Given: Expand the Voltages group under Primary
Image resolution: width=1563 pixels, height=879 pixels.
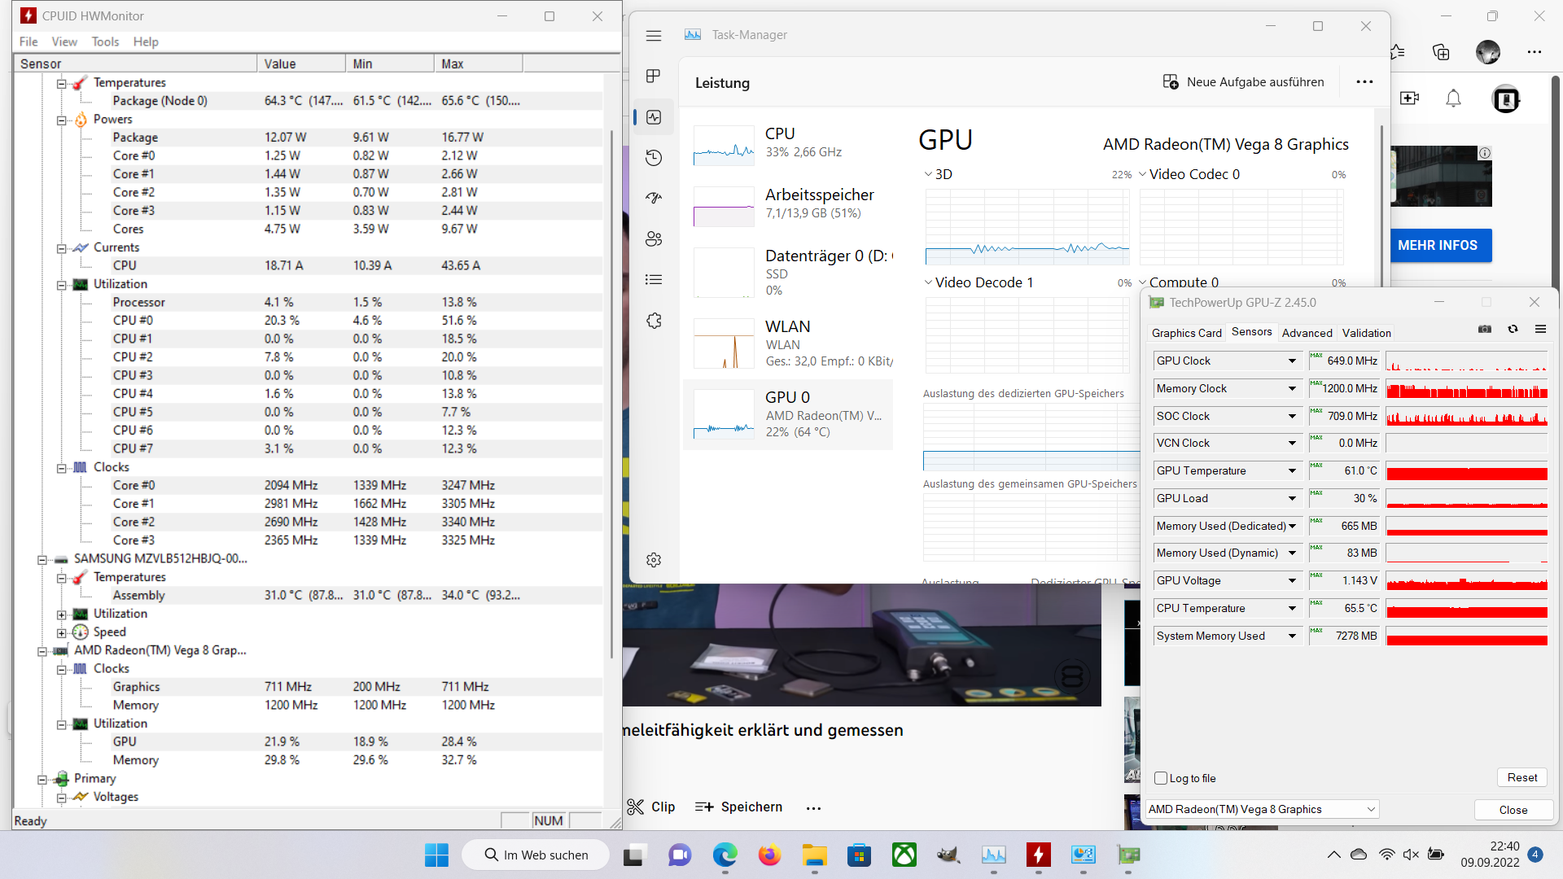Looking at the screenshot, I should coord(63,797).
